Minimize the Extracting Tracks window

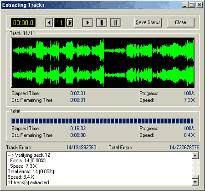[x=185, y=5]
